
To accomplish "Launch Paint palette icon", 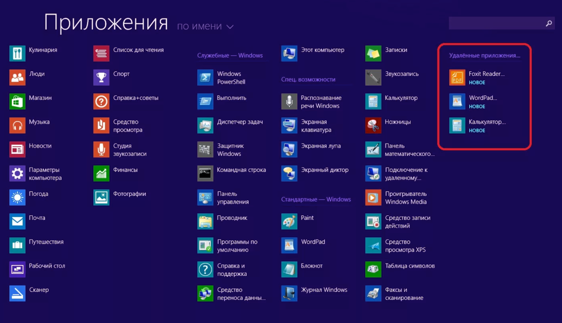I will pyautogui.click(x=289, y=221).
